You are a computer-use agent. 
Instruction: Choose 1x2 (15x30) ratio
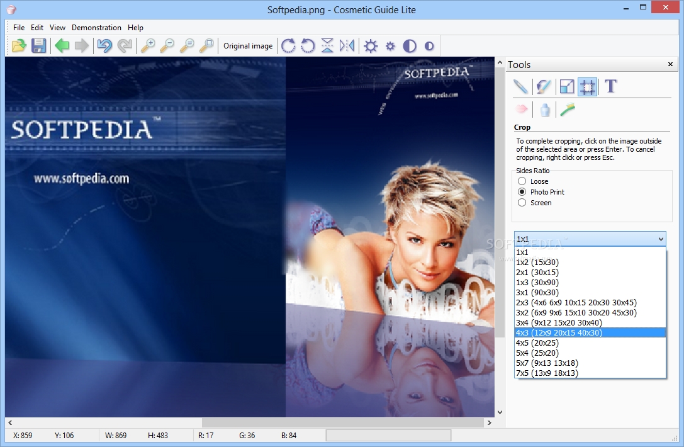click(590, 263)
